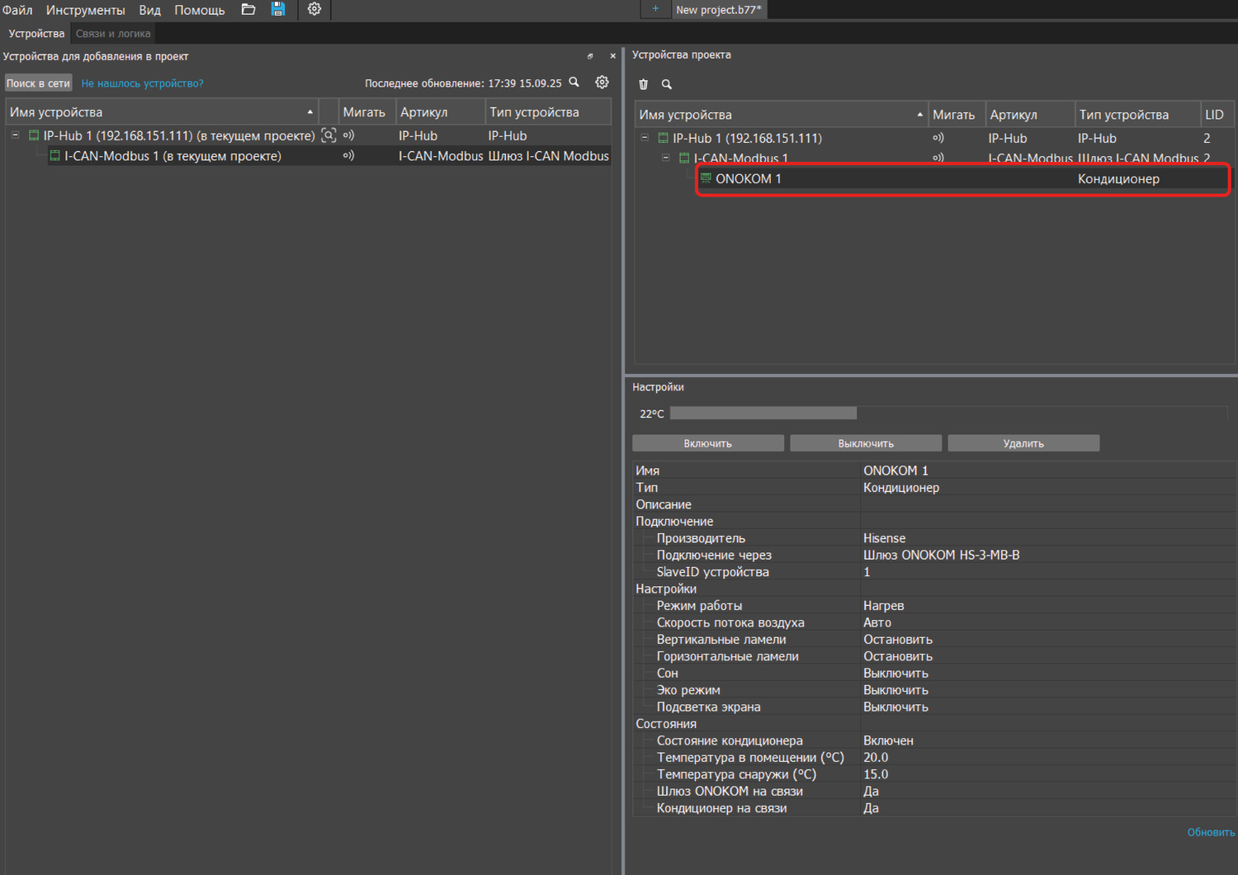This screenshot has width=1238, height=875.
Task: Open settings gear in top toolbar
Action: tap(314, 9)
